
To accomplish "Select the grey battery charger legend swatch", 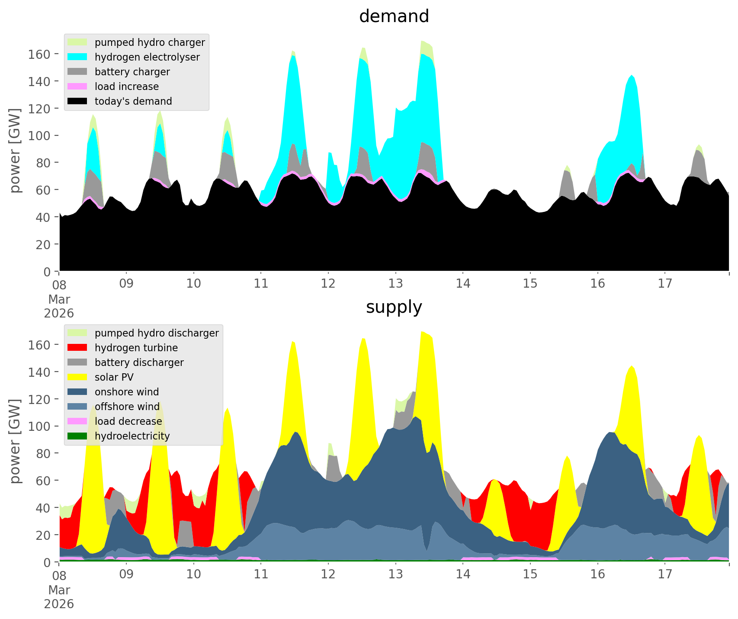I will click(77, 72).
